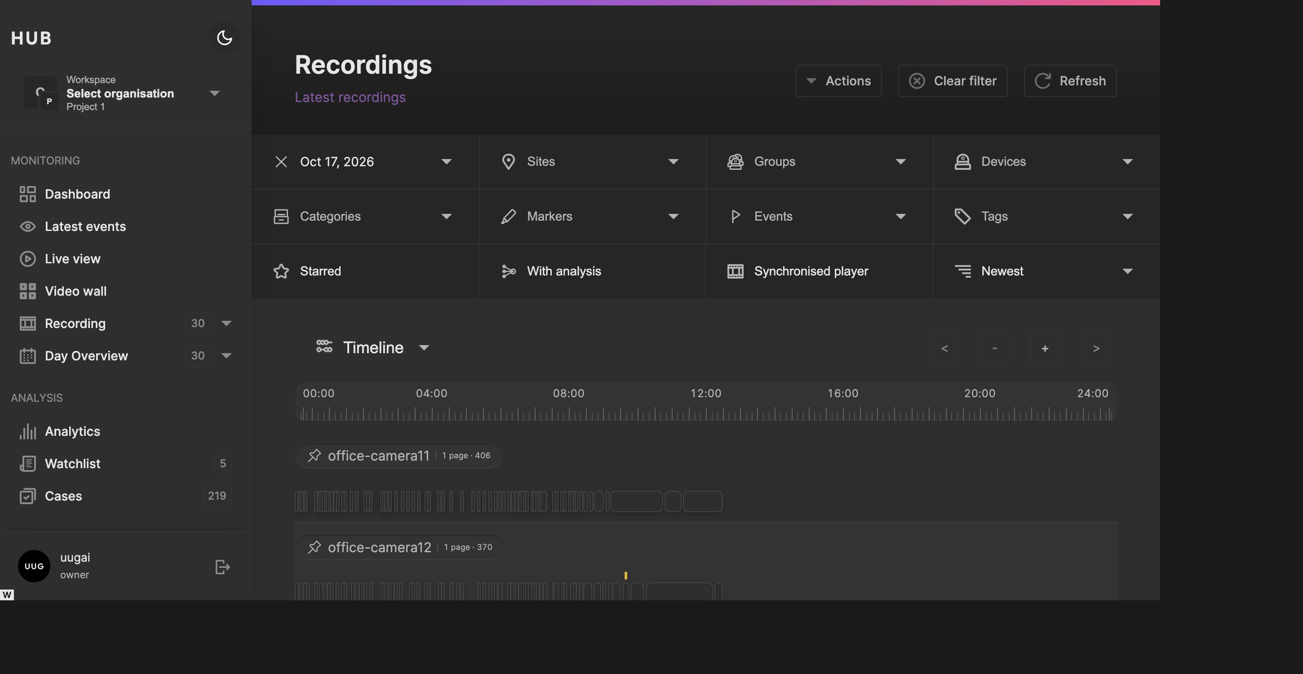Click the Refresh button

click(1070, 81)
